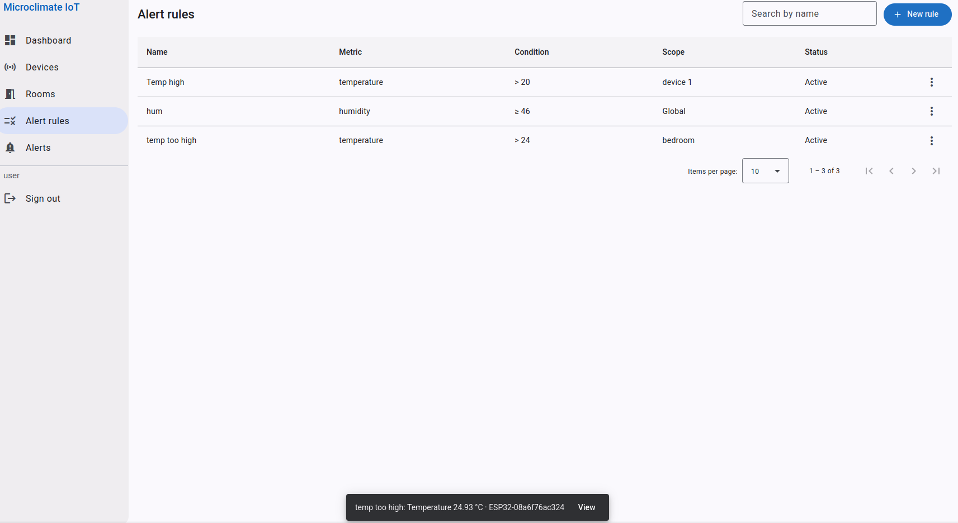Image resolution: width=958 pixels, height=523 pixels.
Task: Click the '1 – 3 of 3' range label
Action: [x=824, y=171]
